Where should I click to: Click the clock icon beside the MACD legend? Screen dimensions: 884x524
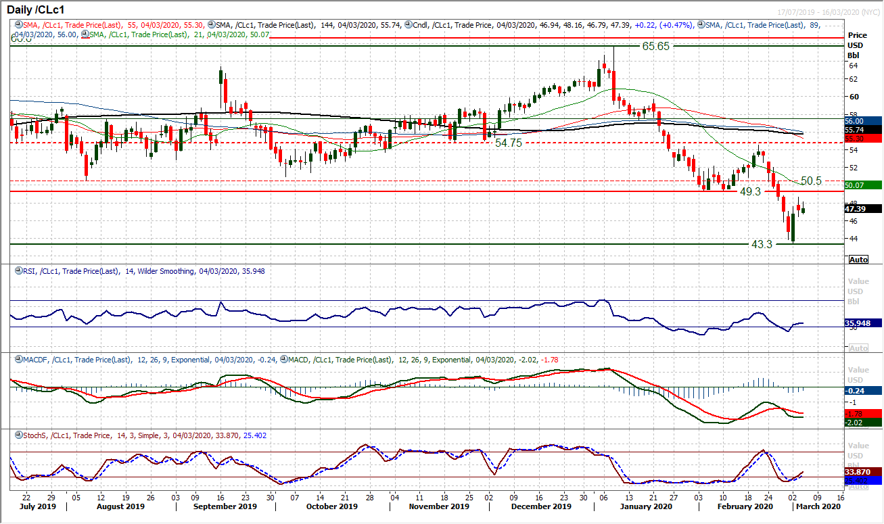283,360
